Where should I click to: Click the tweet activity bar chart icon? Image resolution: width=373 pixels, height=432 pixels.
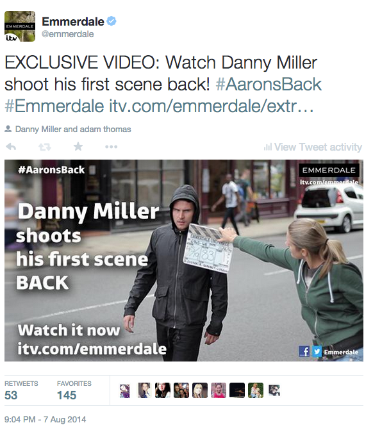coord(268,147)
